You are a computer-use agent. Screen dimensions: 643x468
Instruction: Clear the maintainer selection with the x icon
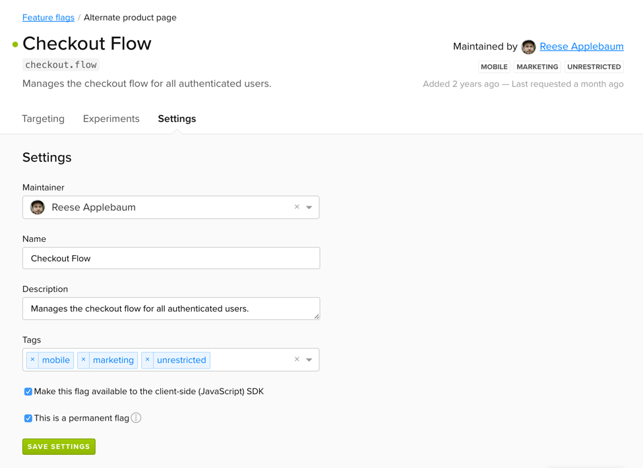point(297,207)
